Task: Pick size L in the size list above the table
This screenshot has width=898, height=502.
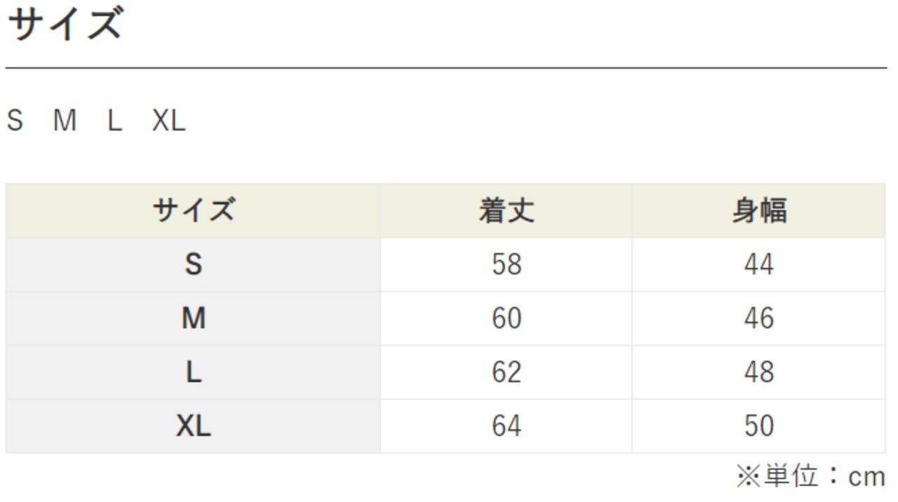Action: (114, 121)
